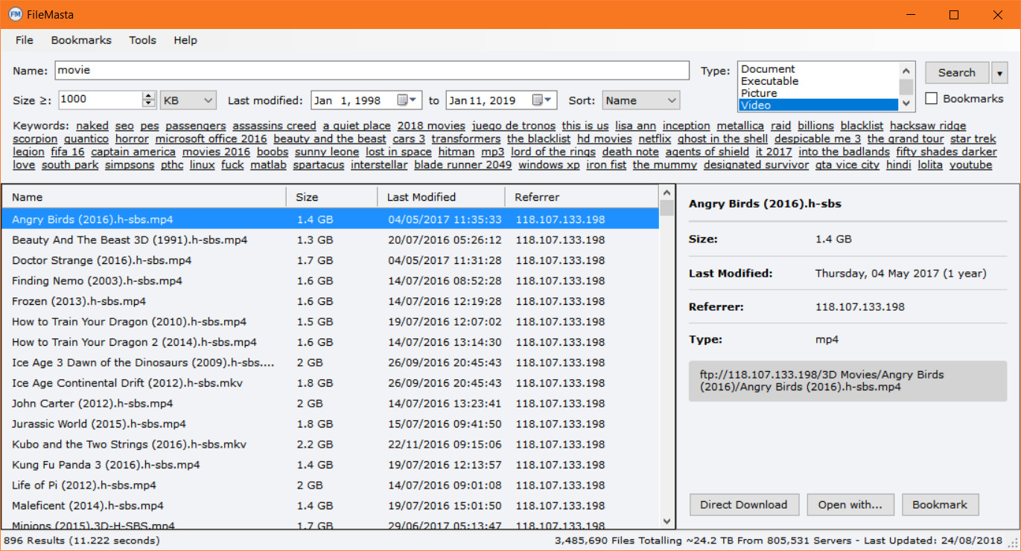Click the 'youtube' keyword link

(x=971, y=165)
